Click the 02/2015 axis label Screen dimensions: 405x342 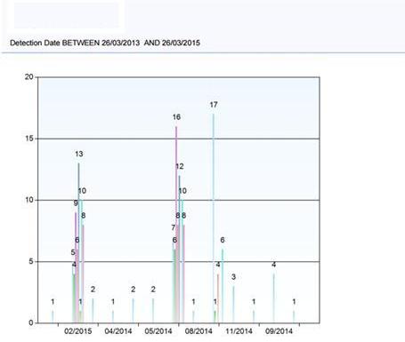[78, 331]
